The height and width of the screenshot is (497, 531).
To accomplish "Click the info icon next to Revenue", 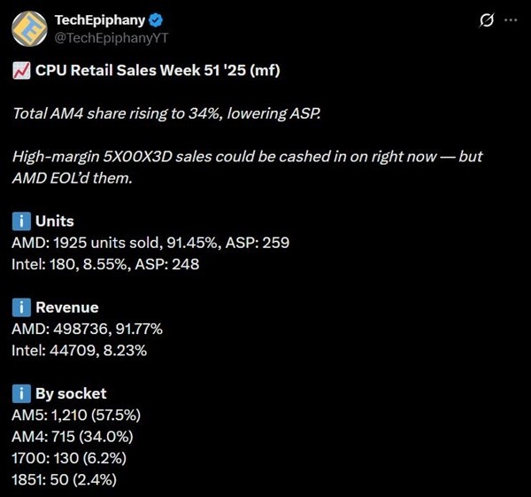I will (20, 307).
